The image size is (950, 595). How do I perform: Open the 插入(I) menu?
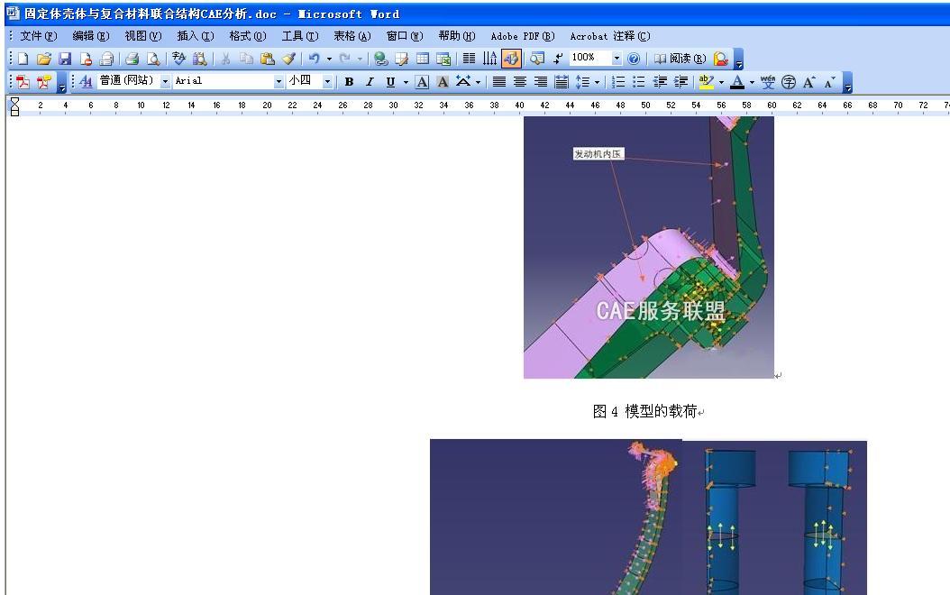pyautogui.click(x=195, y=36)
